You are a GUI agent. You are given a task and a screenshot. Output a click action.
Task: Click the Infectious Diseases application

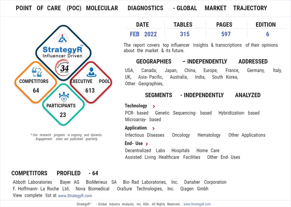pos(144,135)
